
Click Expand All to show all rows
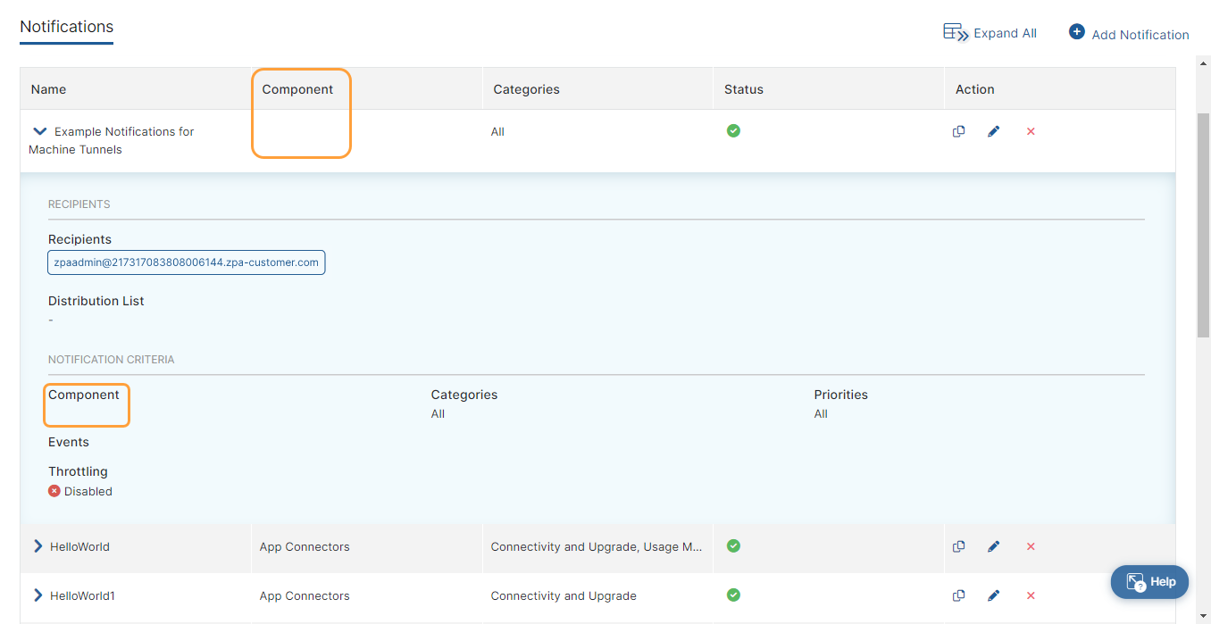coord(990,33)
